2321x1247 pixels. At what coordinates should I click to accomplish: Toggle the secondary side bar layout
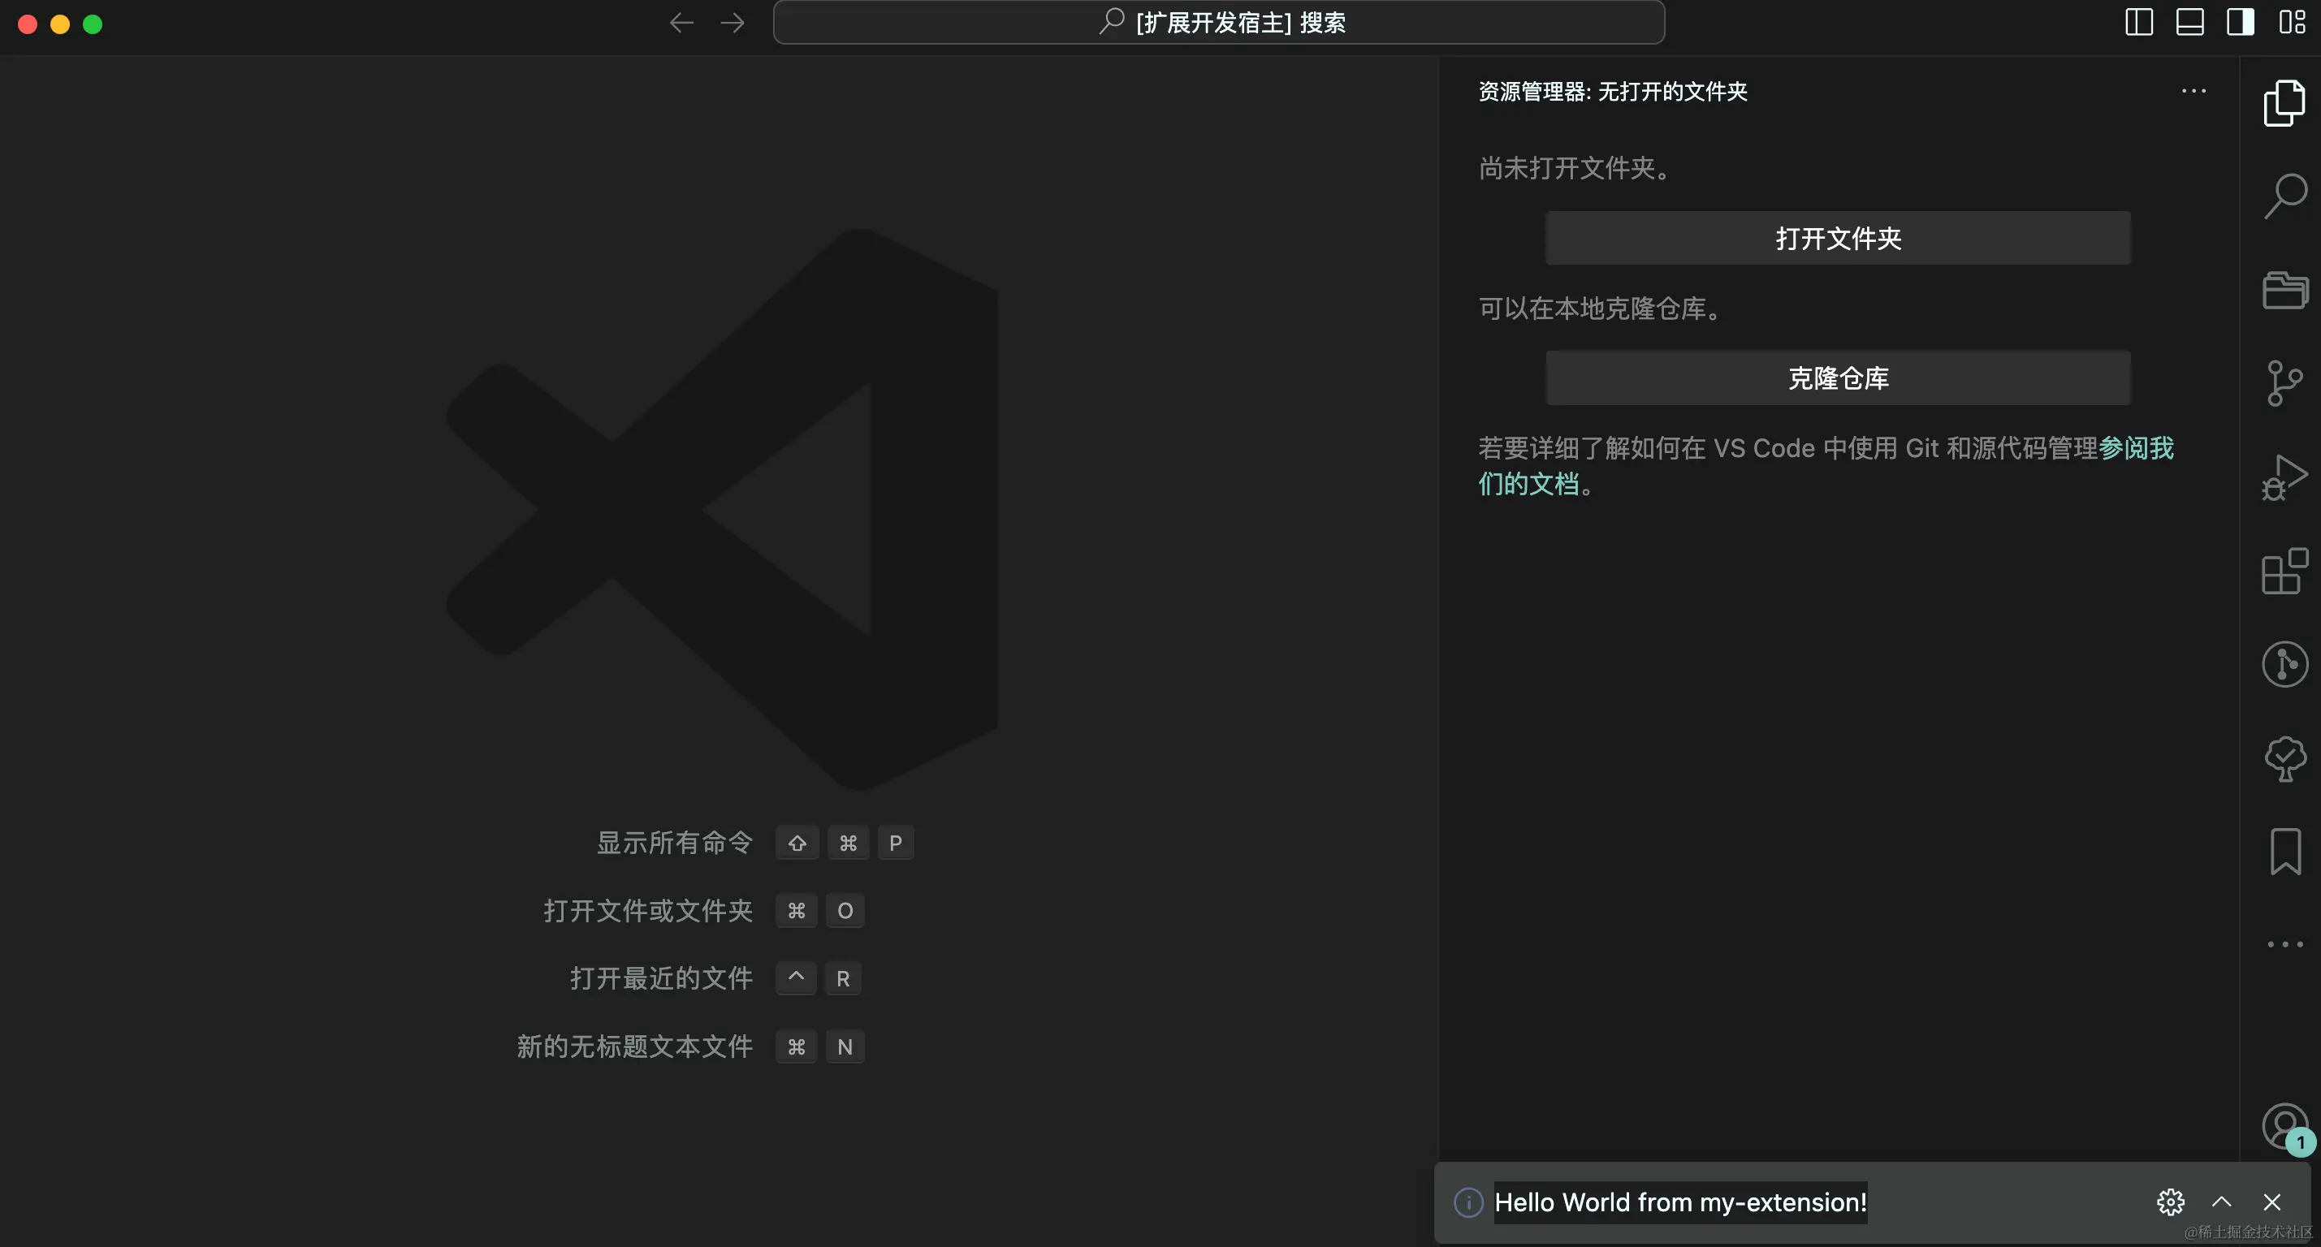coord(2240,23)
